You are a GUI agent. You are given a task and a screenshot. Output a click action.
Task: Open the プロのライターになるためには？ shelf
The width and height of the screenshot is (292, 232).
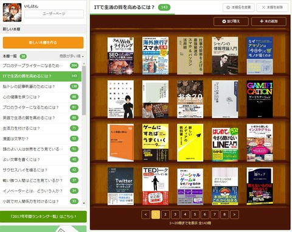pos(41,107)
